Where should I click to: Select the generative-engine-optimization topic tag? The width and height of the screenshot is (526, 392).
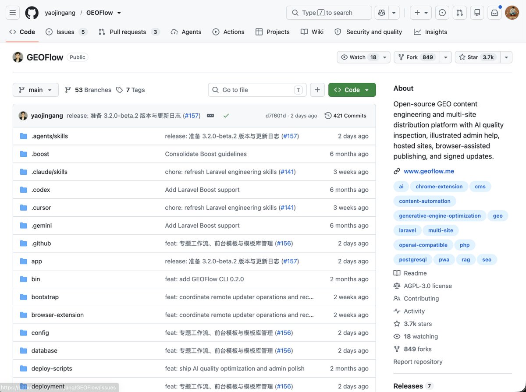[x=440, y=216]
